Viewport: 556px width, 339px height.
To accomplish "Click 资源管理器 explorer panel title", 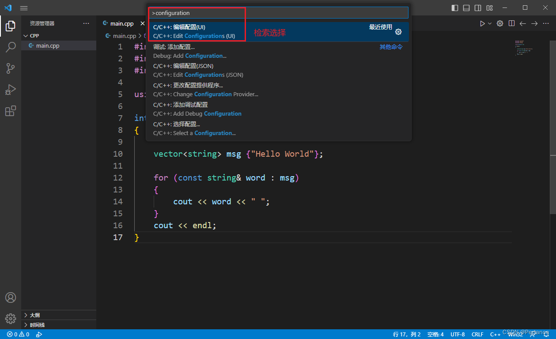I will (42, 23).
